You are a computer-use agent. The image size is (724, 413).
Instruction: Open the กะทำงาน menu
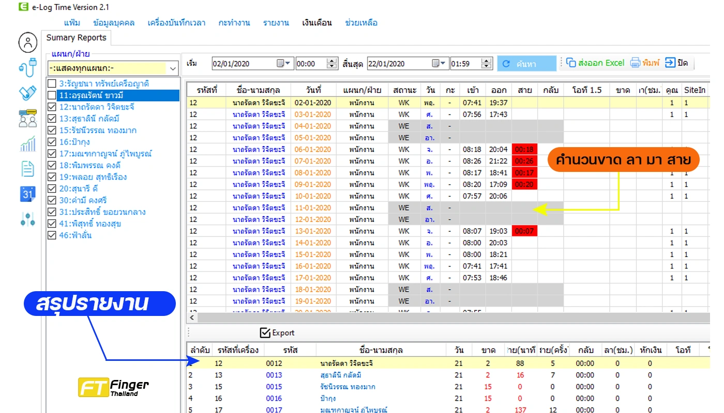[x=234, y=23]
